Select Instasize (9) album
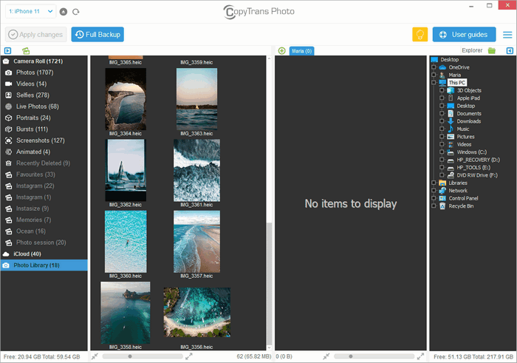 44,208
